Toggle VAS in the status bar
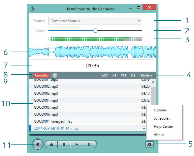 click(123, 76)
